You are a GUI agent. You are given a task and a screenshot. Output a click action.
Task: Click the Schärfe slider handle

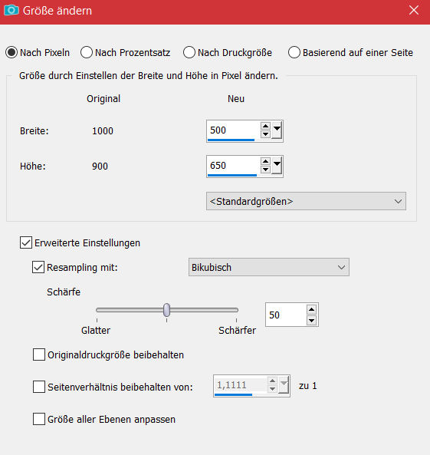tap(167, 310)
